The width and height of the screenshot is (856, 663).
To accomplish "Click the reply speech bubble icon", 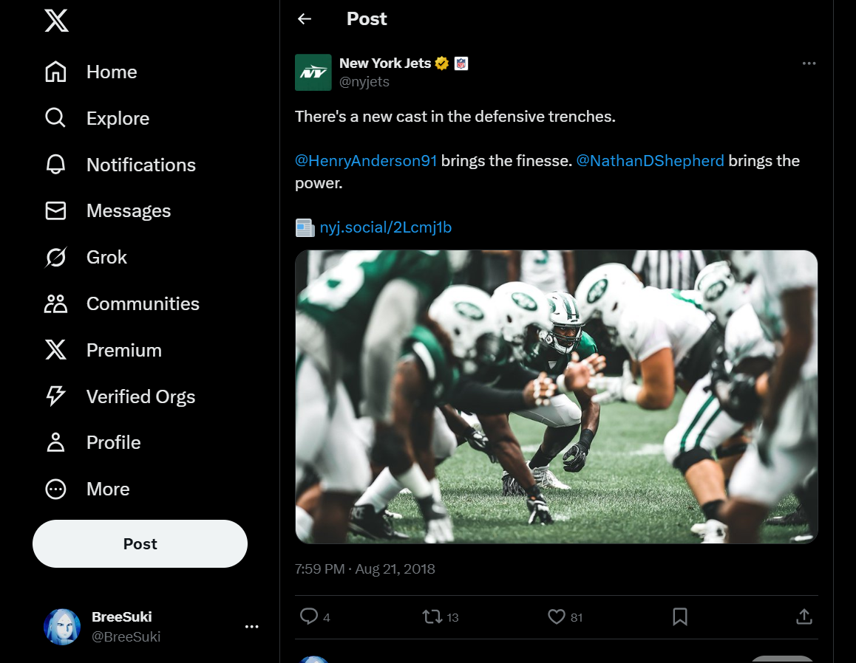I will 309,616.
